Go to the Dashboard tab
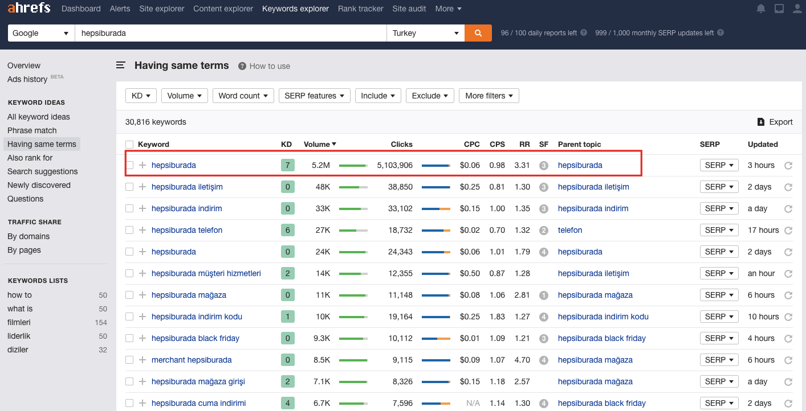Image resolution: width=806 pixels, height=411 pixels. 81,9
